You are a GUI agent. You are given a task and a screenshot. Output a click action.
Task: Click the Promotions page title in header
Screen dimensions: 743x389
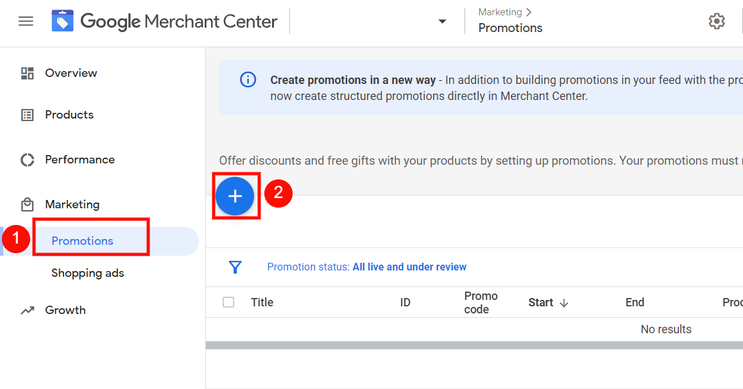tap(510, 28)
